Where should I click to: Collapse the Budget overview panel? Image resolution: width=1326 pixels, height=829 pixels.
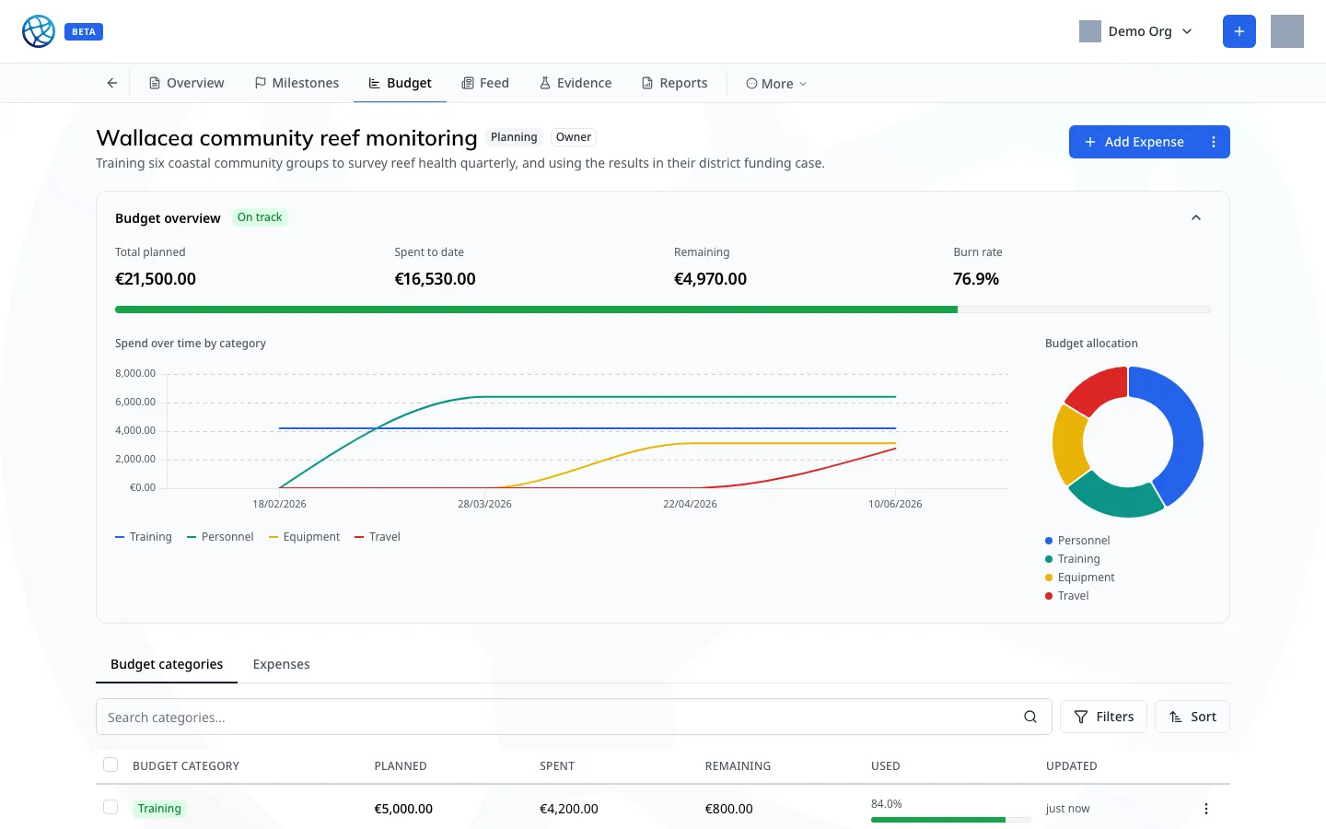[1196, 217]
